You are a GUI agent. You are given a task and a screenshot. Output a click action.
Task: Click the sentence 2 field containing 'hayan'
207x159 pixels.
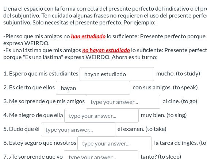[93, 88]
